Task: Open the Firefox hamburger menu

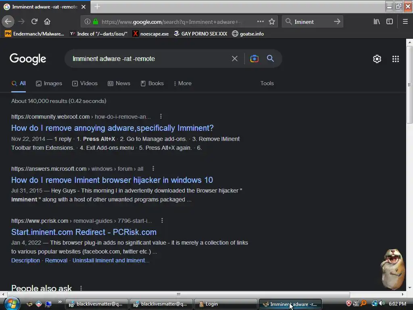Action: [x=405, y=22]
